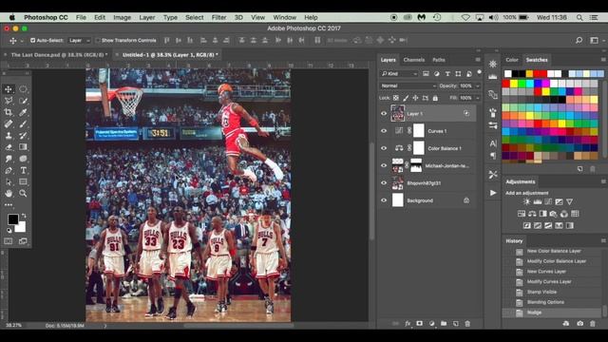Switch to the Color tab
608x342 pixels.
click(512, 60)
